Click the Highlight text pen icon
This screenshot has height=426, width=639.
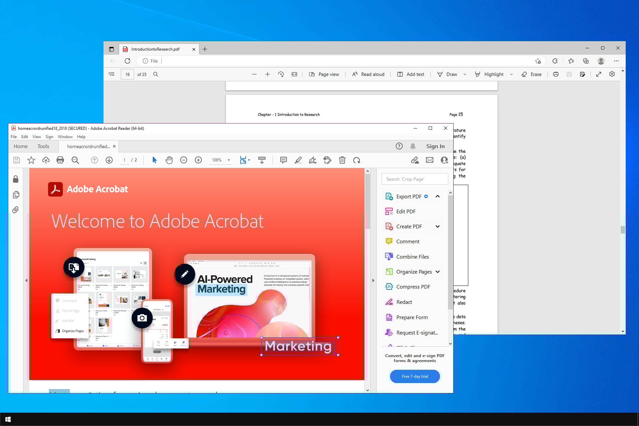(298, 160)
